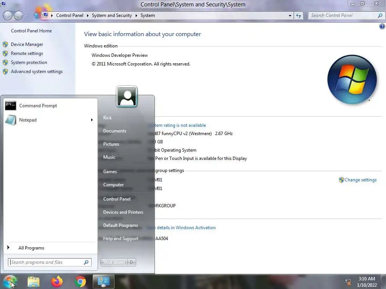This screenshot has width=386, height=289.
Task: Expand arrow after System and Security breadcrumb
Action: click(136, 15)
